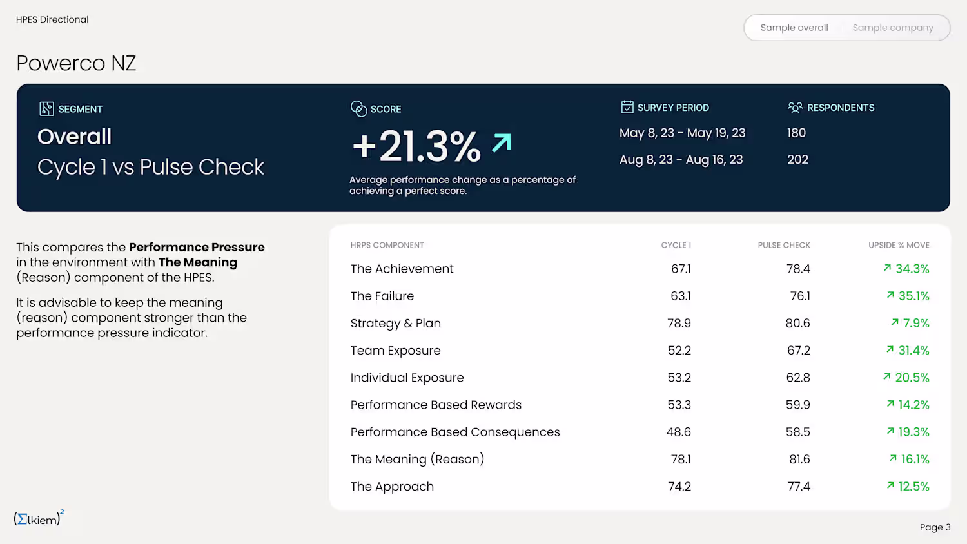Click upward arrow beside 12.5% Approach move
Image resolution: width=967 pixels, height=544 pixels.
tap(890, 485)
